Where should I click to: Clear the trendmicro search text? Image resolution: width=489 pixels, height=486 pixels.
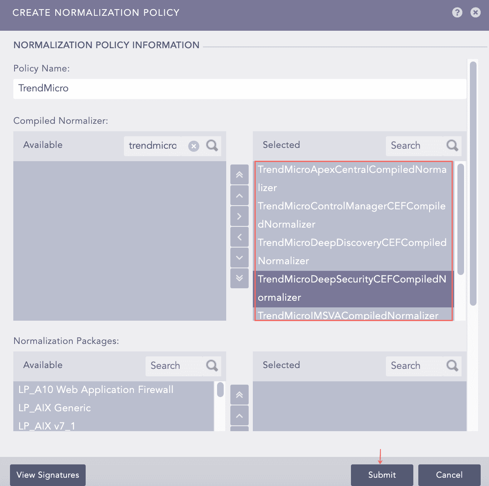(194, 146)
